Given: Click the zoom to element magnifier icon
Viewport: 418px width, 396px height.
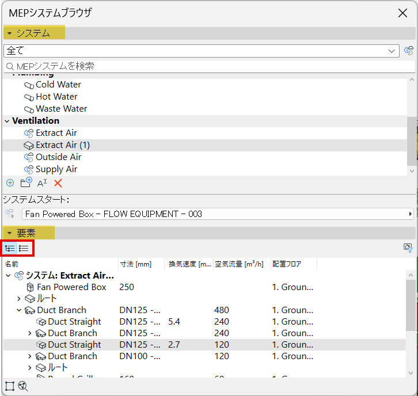Looking at the screenshot, I should [x=23, y=386].
